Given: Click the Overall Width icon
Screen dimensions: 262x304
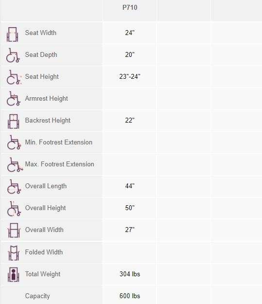Looking at the screenshot, I should pos(14,231).
